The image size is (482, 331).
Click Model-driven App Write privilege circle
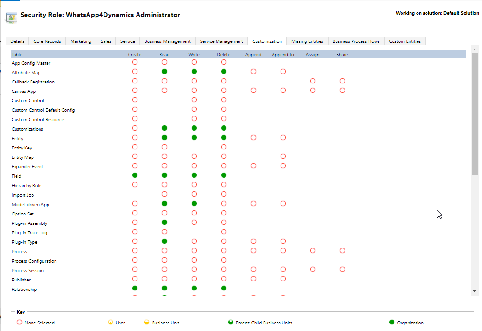click(194, 204)
